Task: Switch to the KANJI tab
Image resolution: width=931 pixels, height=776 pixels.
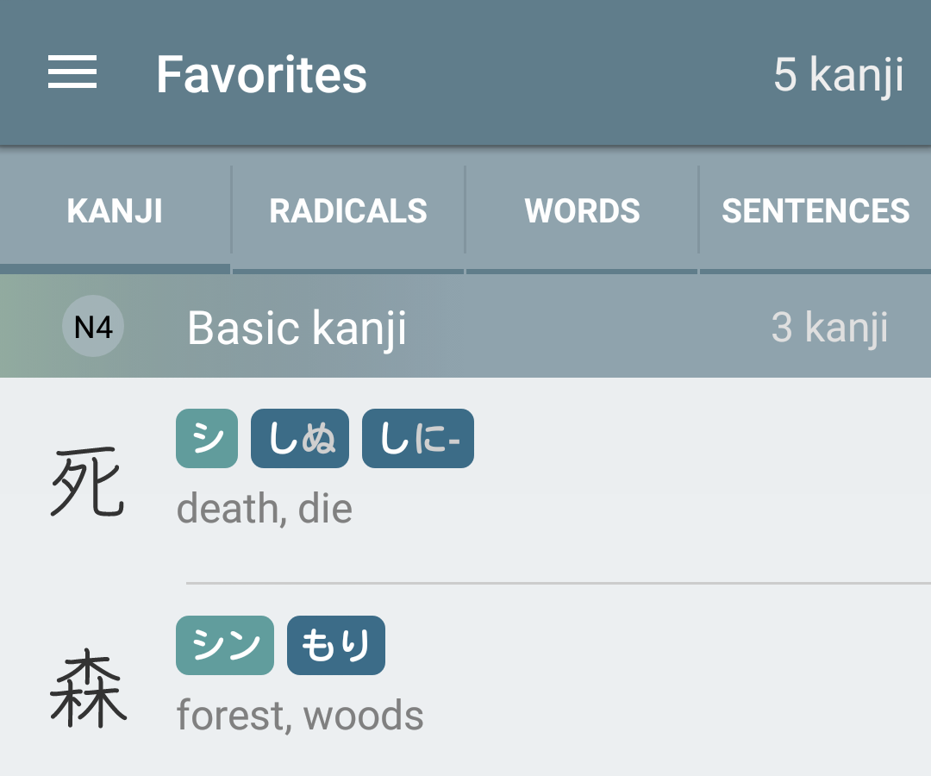Action: point(115,210)
